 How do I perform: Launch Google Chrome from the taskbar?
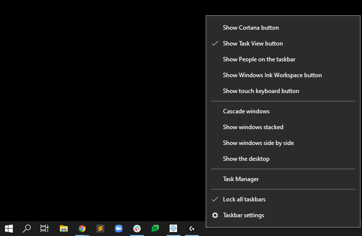(x=82, y=229)
